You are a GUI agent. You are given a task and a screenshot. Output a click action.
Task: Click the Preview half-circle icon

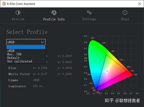tap(18, 12)
